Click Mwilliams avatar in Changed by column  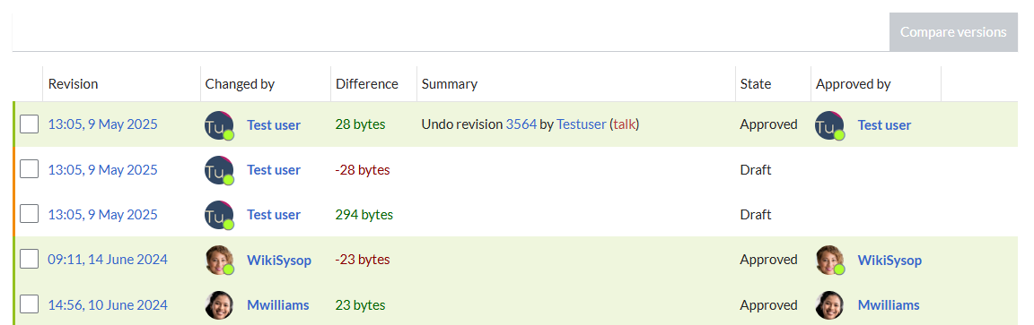[x=219, y=305]
